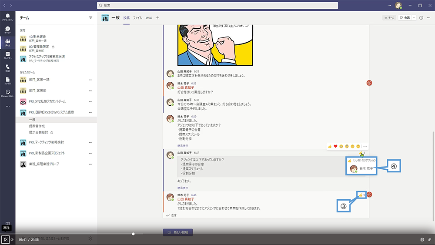React with angry face in reaction bar

coord(358,146)
